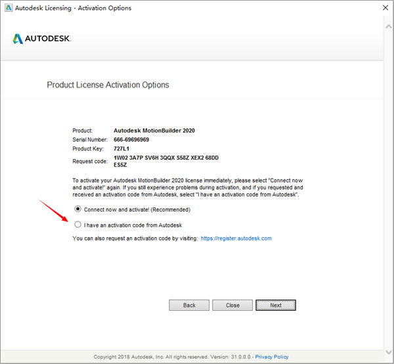The image size is (394, 364).
Task: Click the request code line starting 1W02
Action: [166, 158]
